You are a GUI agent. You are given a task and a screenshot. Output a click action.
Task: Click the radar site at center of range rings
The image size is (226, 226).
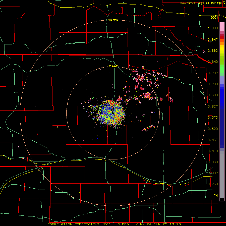point(113,113)
